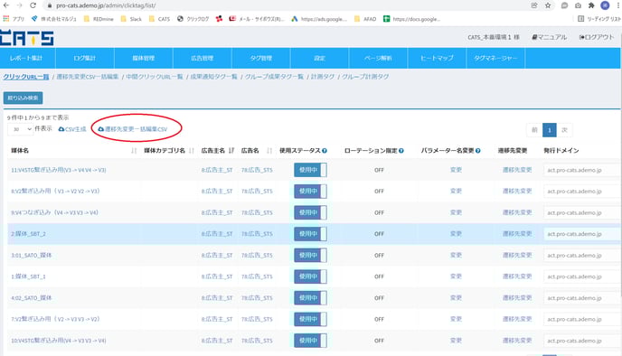Screen dimensions: 622x356
Task: Click 変更 in the 3:01_SATO_媒体 row
Action: (x=456, y=256)
